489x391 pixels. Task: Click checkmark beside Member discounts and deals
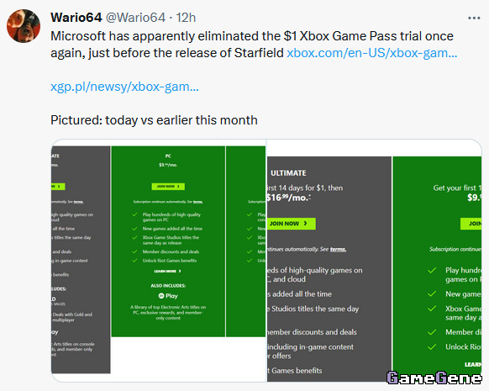134,251
